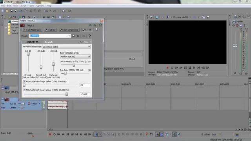Viewport: 251px width, 141px height.
Task: Click the Delete preset X icon
Action: 78,36
